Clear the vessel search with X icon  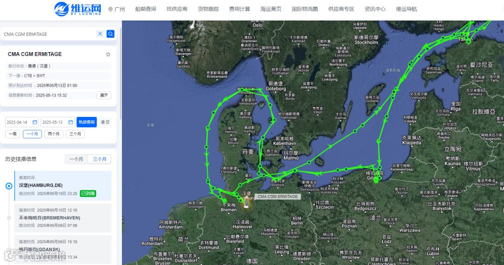(100, 34)
